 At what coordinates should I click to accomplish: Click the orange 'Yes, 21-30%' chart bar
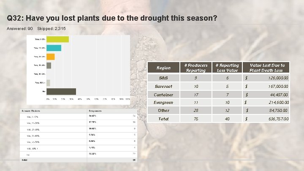(x=50, y=57)
